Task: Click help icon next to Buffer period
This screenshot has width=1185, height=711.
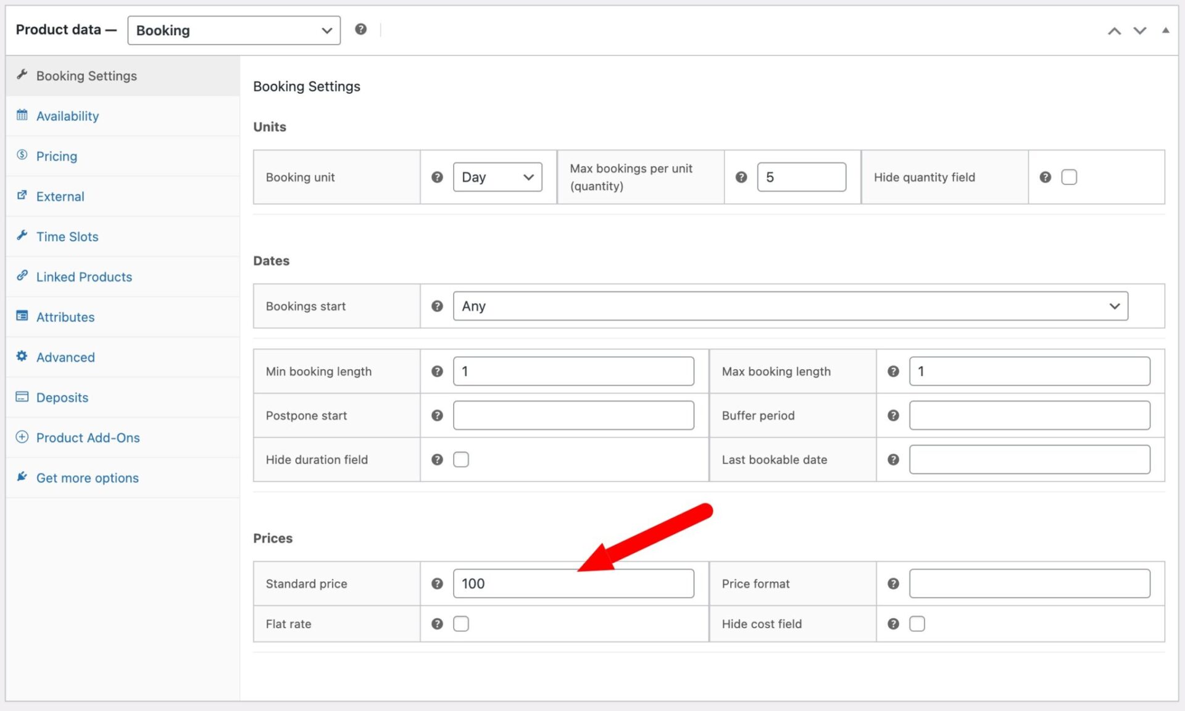Action: point(893,415)
